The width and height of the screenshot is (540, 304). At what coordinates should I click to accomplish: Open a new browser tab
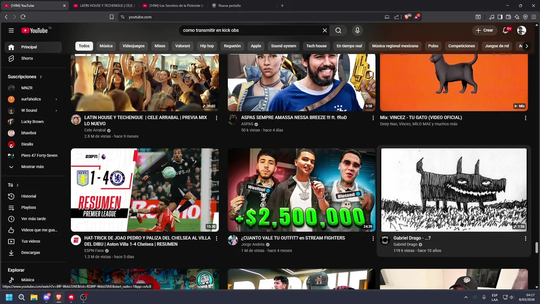[282, 5]
